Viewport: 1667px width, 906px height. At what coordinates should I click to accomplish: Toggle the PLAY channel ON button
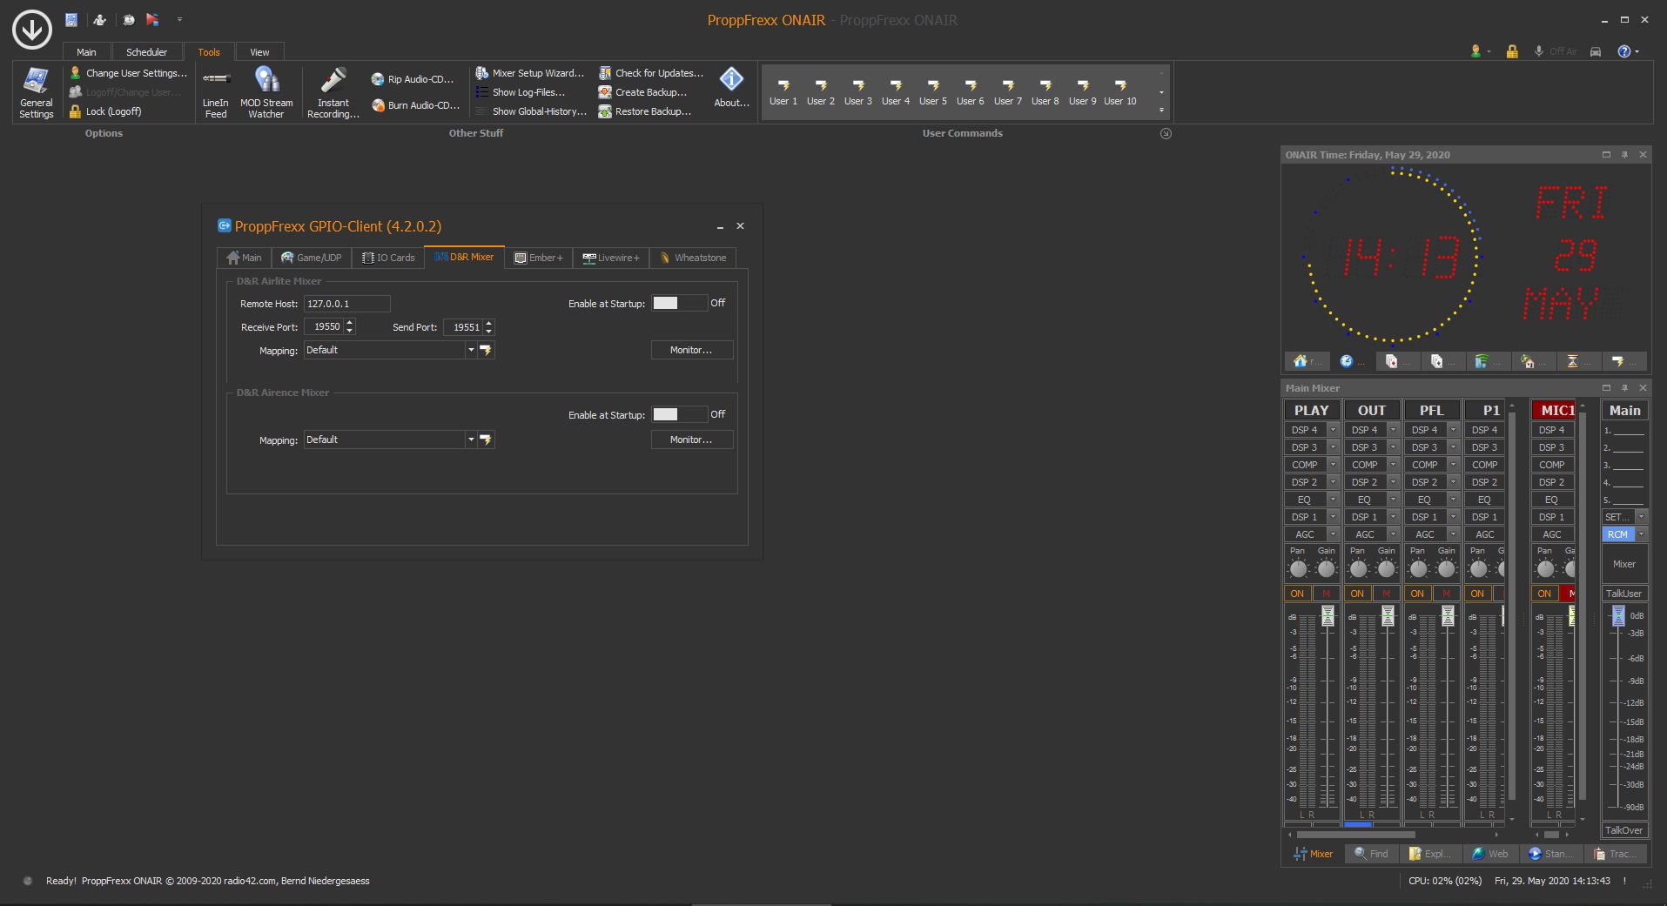(1297, 594)
